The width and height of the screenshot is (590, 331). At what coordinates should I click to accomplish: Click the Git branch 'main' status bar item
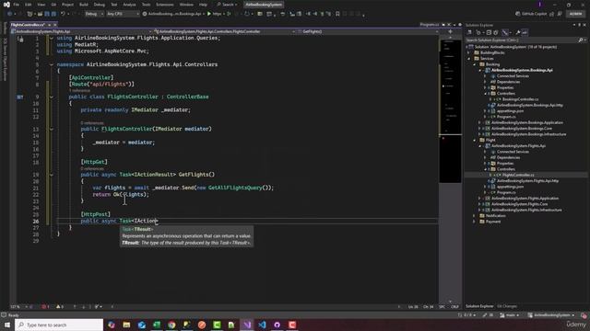(510, 315)
